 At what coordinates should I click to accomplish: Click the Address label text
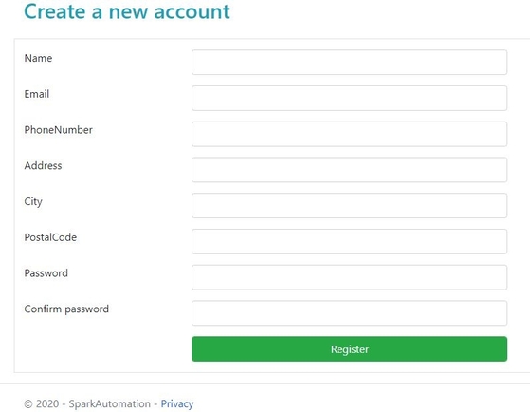click(43, 166)
